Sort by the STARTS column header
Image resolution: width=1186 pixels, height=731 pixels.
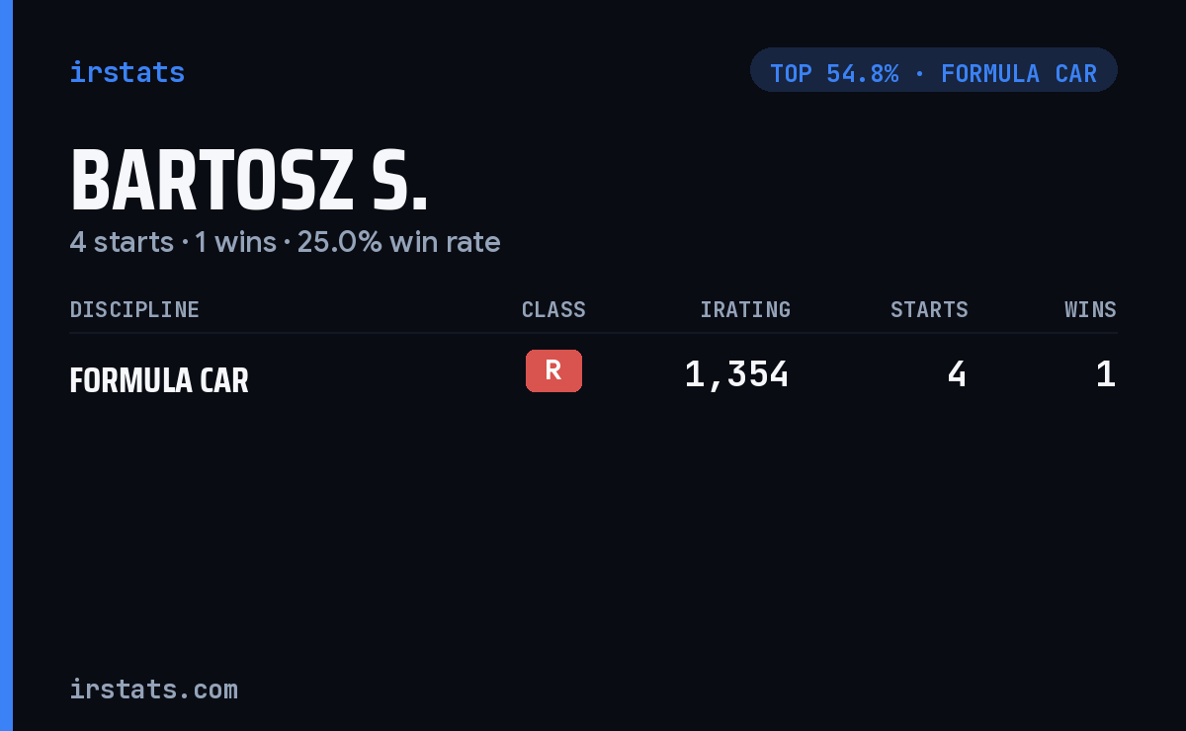coord(929,310)
